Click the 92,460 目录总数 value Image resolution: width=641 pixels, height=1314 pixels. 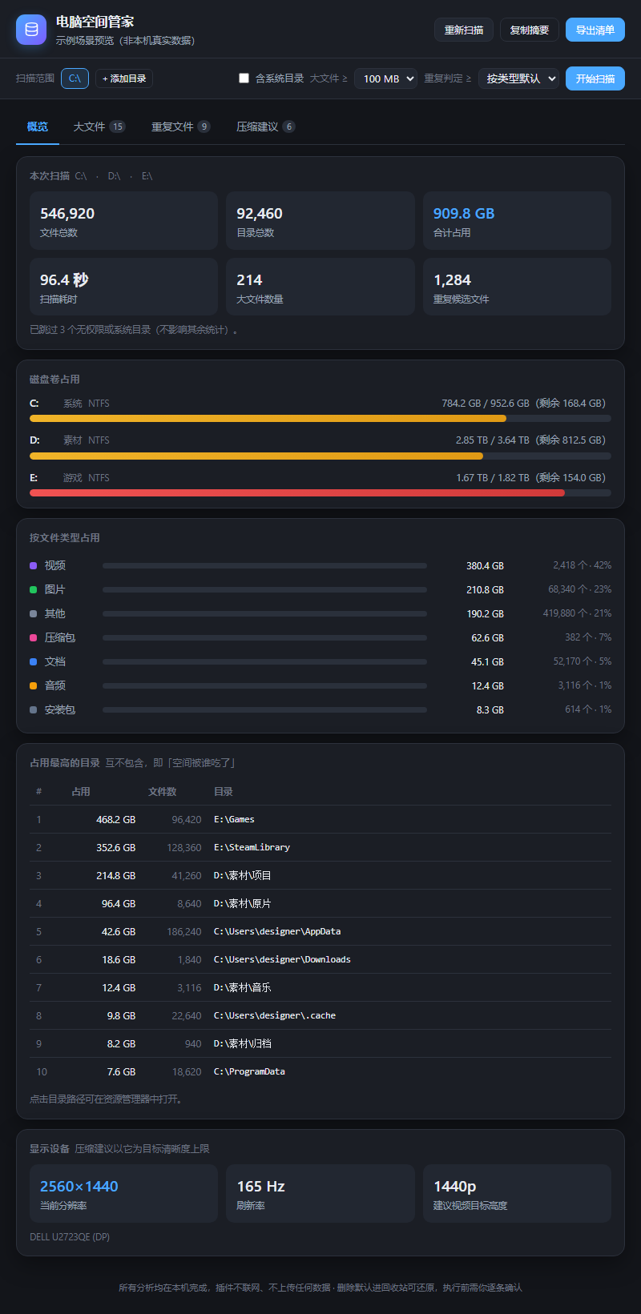coord(260,214)
